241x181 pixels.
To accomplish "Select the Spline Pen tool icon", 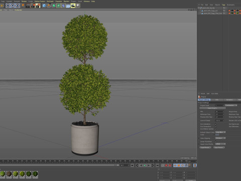I will [49, 6].
